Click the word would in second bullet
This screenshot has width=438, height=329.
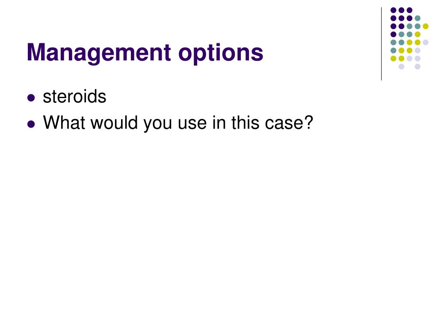click(114, 122)
